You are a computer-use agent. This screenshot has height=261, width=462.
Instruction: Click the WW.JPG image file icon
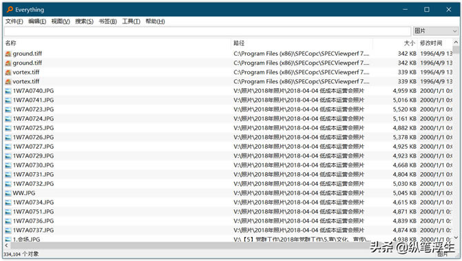tap(8, 194)
